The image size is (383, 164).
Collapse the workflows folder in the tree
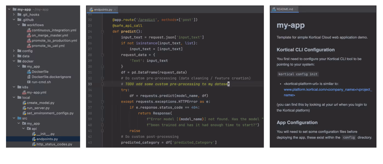[19, 25]
